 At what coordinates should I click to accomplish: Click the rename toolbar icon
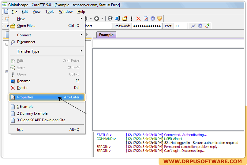117,19
